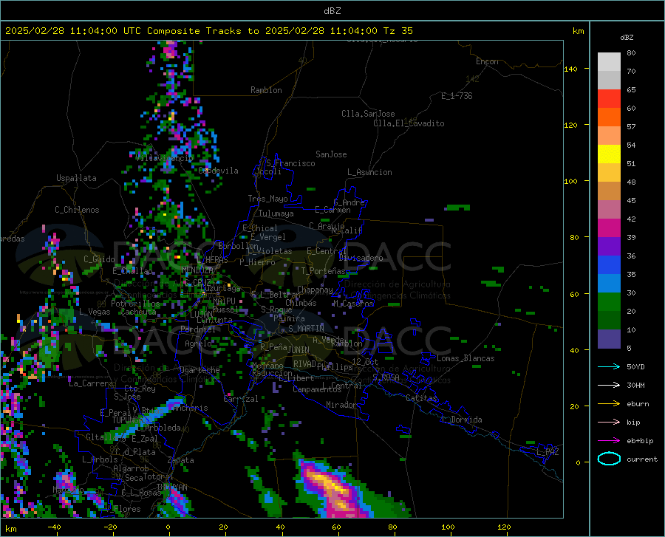Click the 100 km mark on vertical axis
The width and height of the screenshot is (665, 537).
[x=570, y=182]
